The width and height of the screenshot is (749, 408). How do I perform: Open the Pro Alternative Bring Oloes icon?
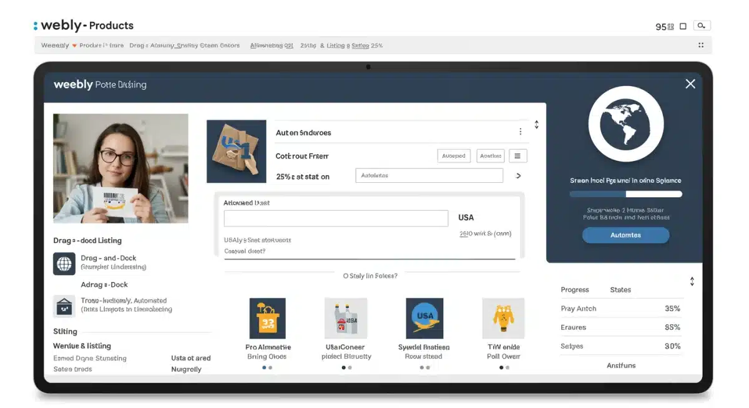pyautogui.click(x=268, y=318)
